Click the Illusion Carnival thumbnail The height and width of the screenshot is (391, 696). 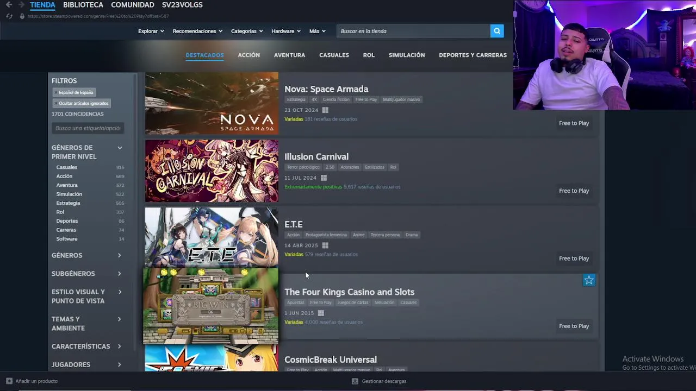click(212, 171)
